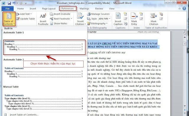Viewport: 189px width, 116px height.
Task: Select the References tab
Action: [x=68, y=9]
